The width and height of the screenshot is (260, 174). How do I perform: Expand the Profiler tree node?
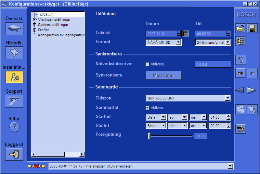[34, 30]
